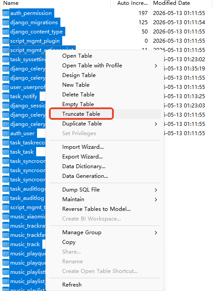Click the django_sessic table icon

(6, 106)
